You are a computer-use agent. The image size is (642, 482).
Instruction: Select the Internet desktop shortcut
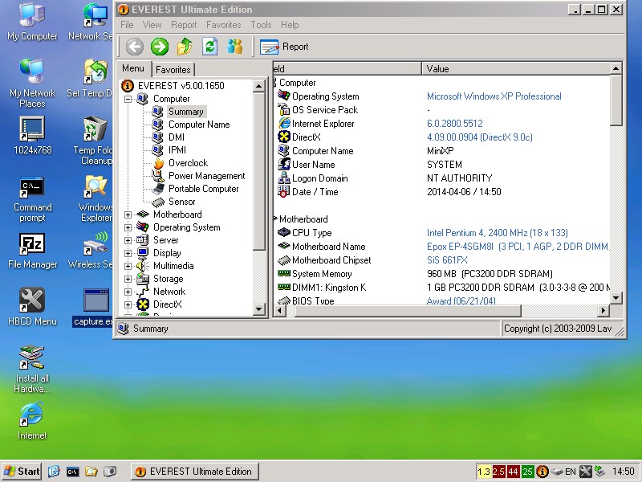point(32,420)
